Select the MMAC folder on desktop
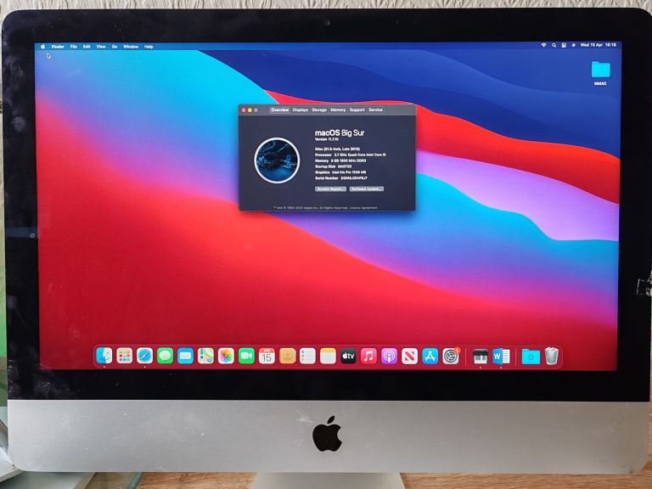 600,71
